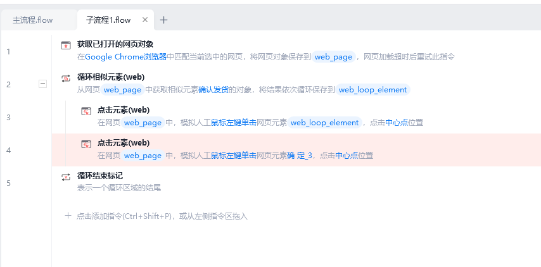Switch to the 主流程.flow tab
Viewport: 541px width, 267px height.
click(33, 20)
